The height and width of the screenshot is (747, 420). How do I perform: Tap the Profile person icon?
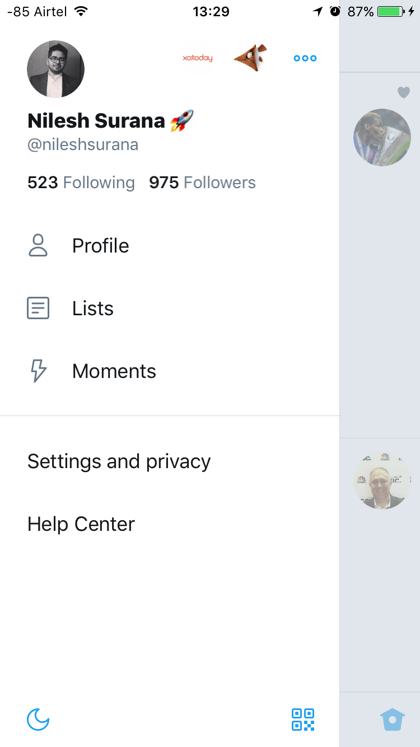tap(38, 246)
